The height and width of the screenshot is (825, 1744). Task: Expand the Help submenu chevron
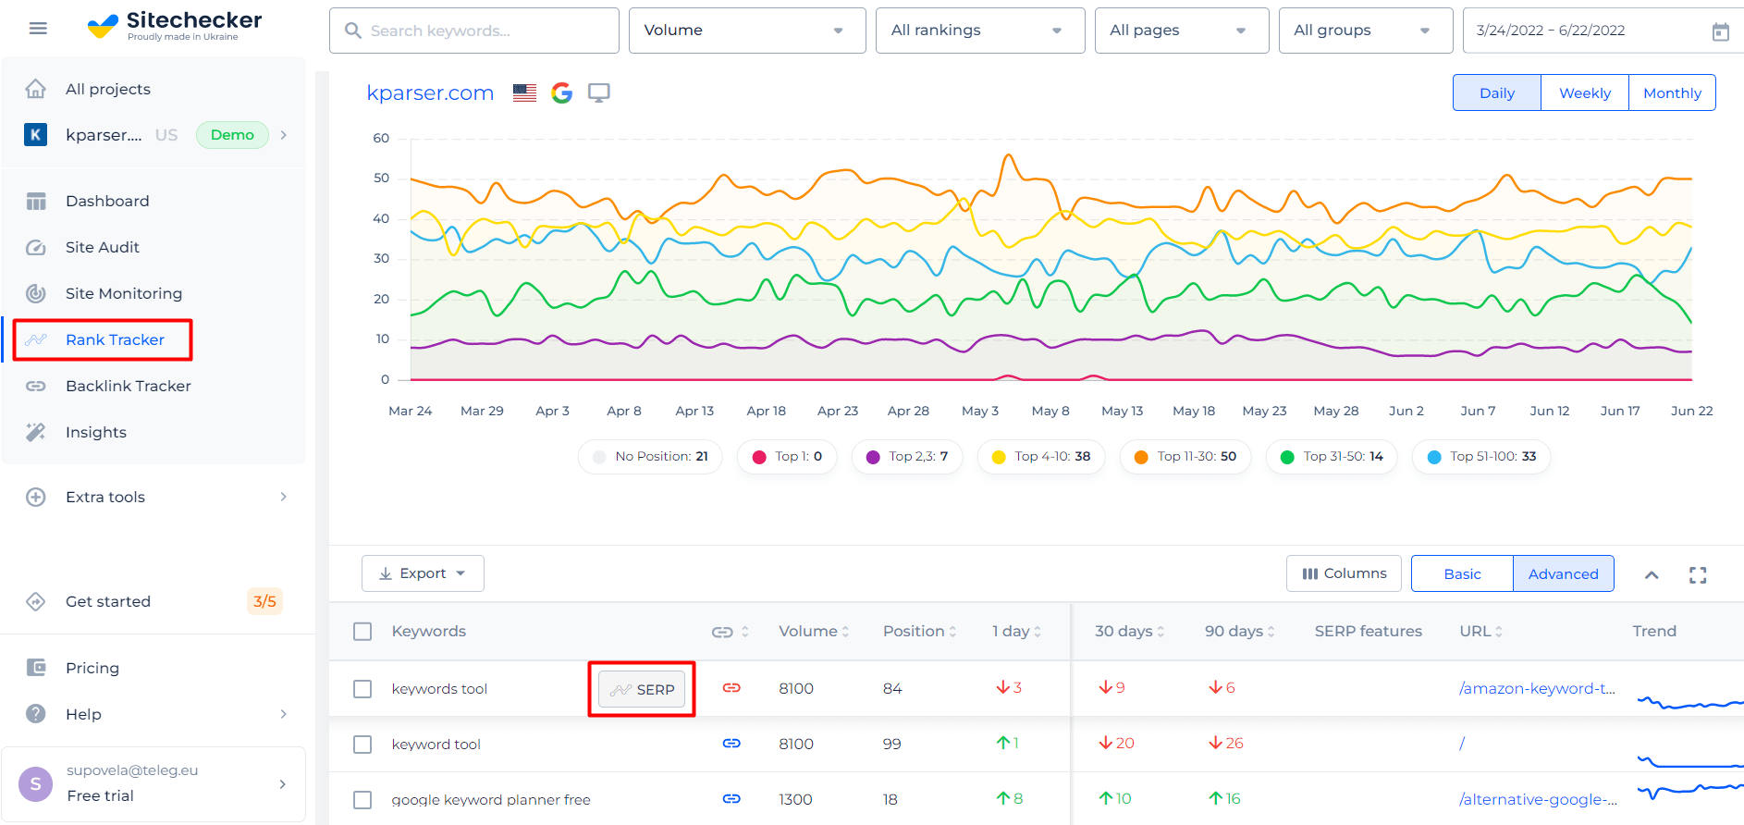[x=284, y=714]
